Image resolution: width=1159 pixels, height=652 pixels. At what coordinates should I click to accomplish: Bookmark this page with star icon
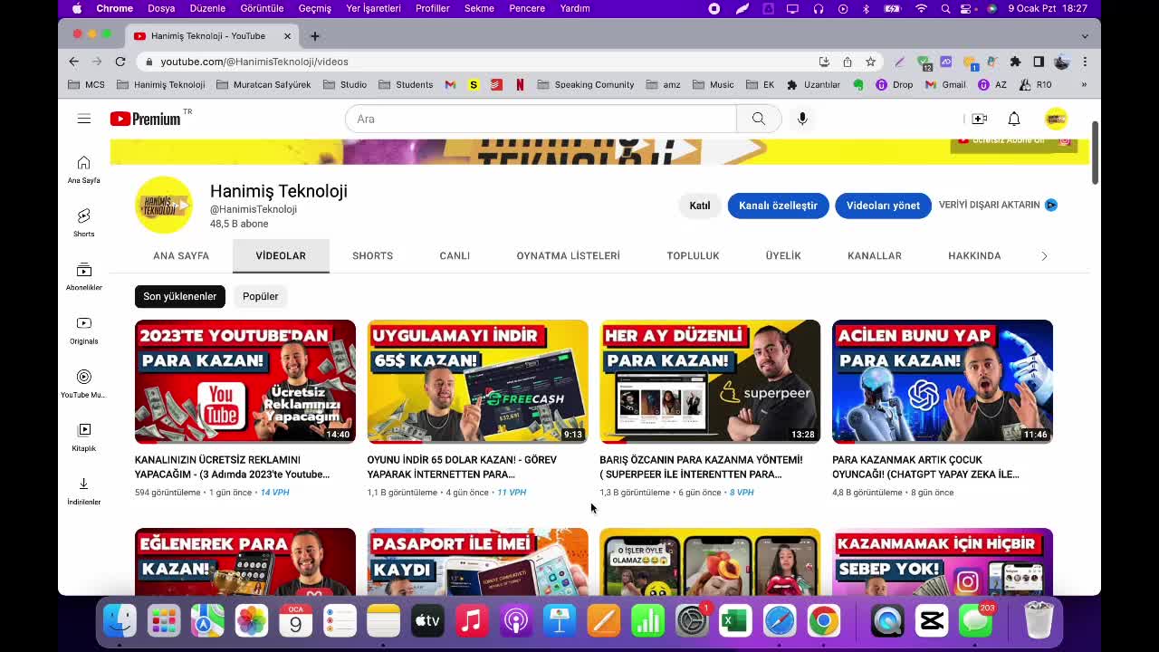pos(870,62)
